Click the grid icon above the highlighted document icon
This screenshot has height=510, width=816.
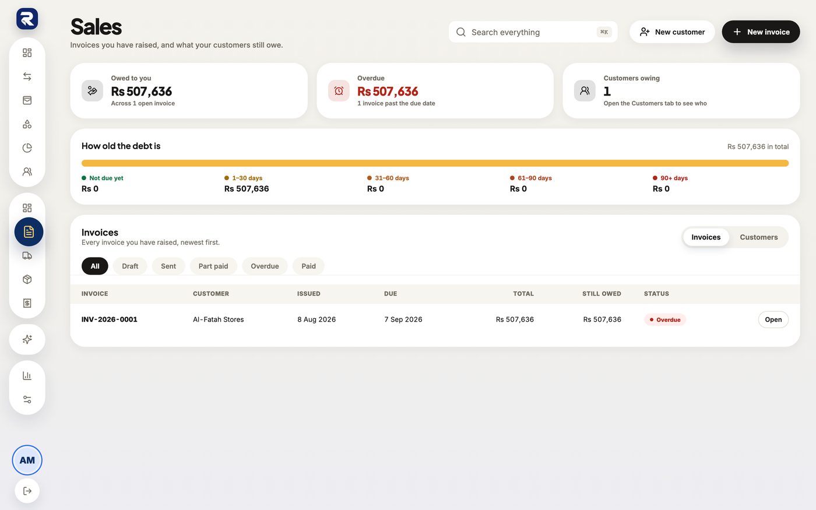pyautogui.click(x=27, y=208)
